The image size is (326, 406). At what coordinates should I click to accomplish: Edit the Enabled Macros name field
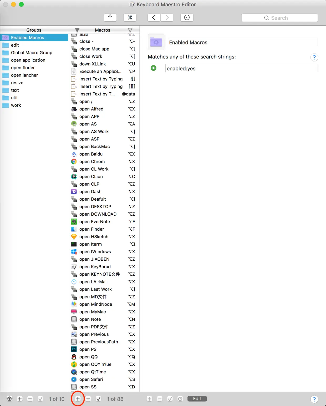coord(243,42)
